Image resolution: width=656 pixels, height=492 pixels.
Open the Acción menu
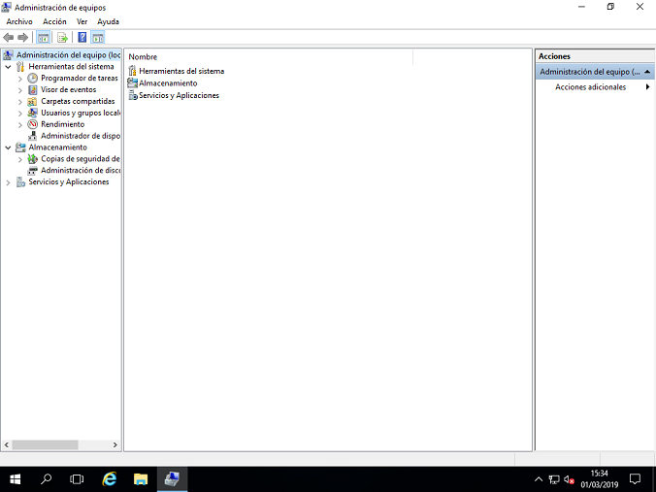point(54,21)
